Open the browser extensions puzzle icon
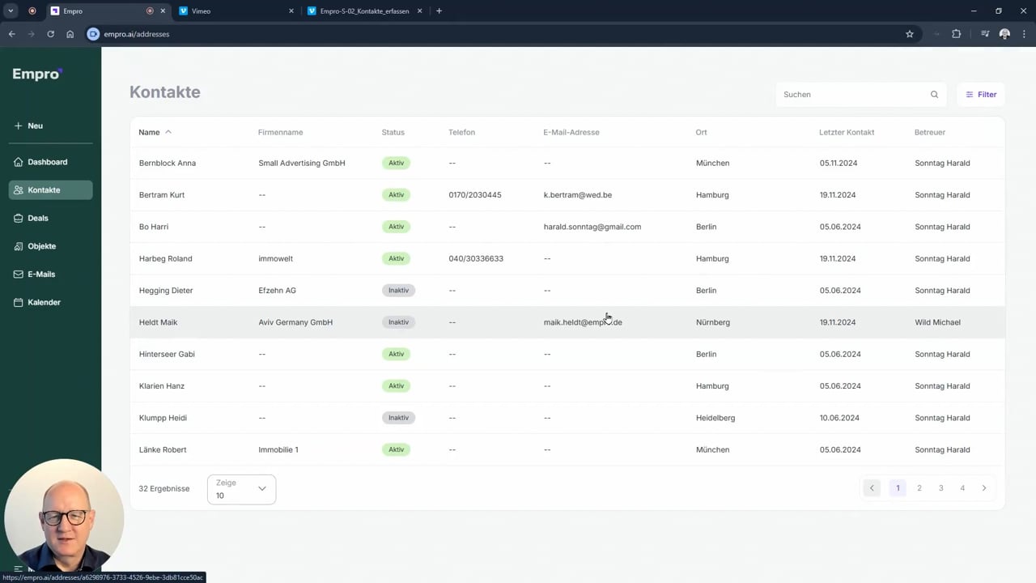Image resolution: width=1036 pixels, height=583 pixels. click(956, 34)
